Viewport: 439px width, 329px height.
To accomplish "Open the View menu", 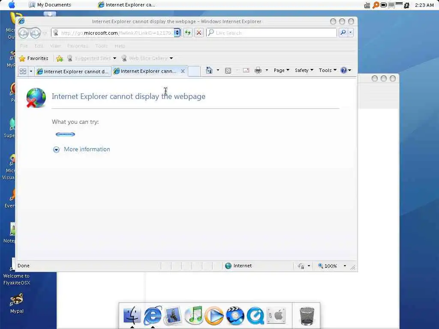I will (55, 46).
